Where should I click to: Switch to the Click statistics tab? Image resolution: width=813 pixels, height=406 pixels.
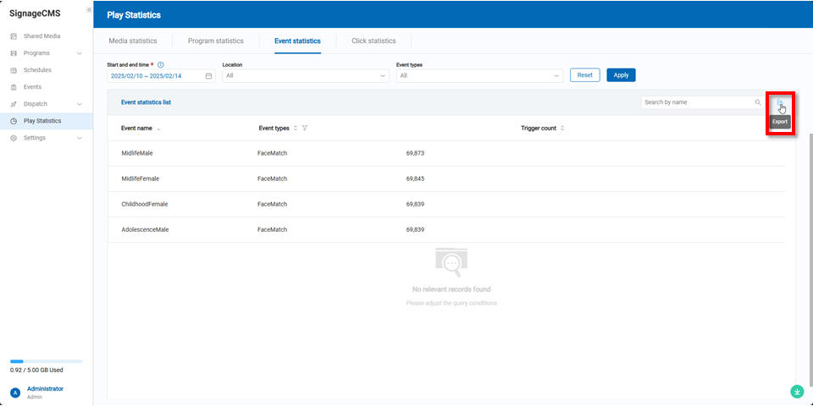tap(373, 41)
